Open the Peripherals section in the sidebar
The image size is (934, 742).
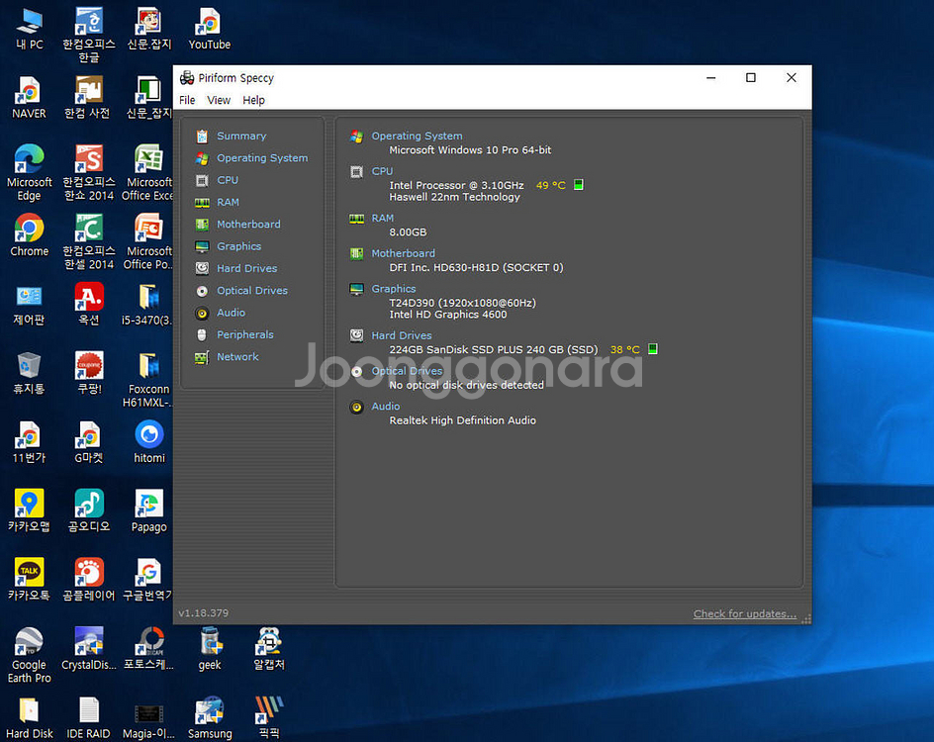pyautogui.click(x=244, y=334)
